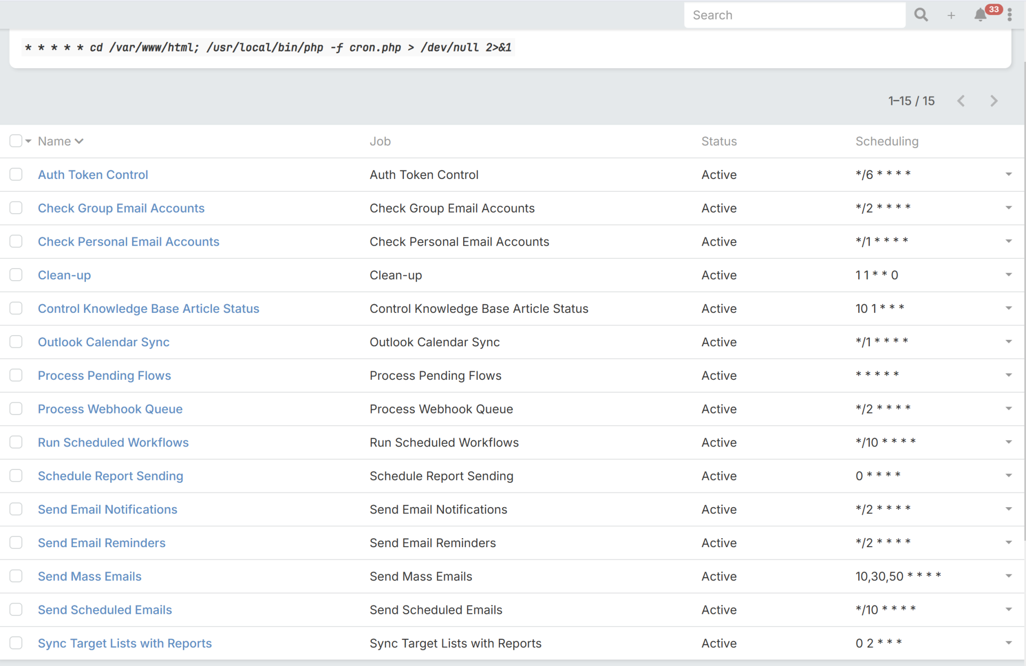Open Process Pending Flows link
Viewport: 1026px width, 666px height.
click(x=104, y=376)
